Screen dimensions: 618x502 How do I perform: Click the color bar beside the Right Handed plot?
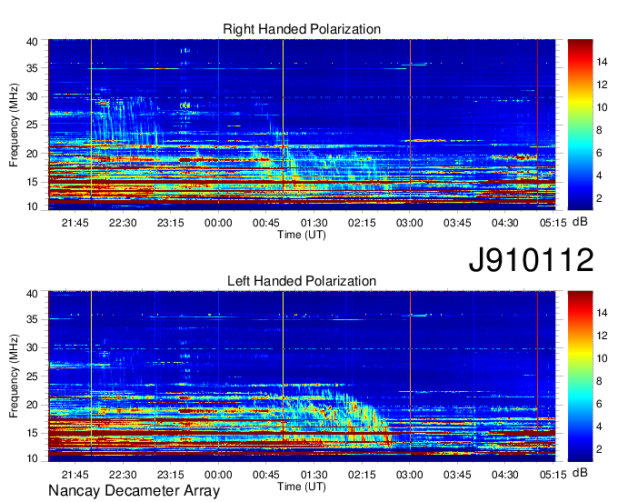[580, 125]
